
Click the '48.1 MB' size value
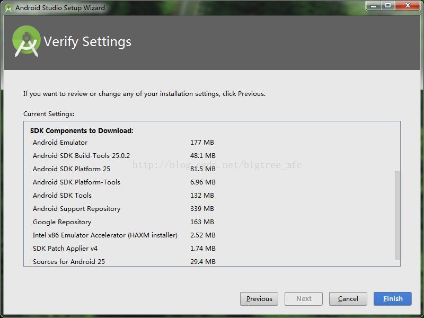pyautogui.click(x=203, y=155)
